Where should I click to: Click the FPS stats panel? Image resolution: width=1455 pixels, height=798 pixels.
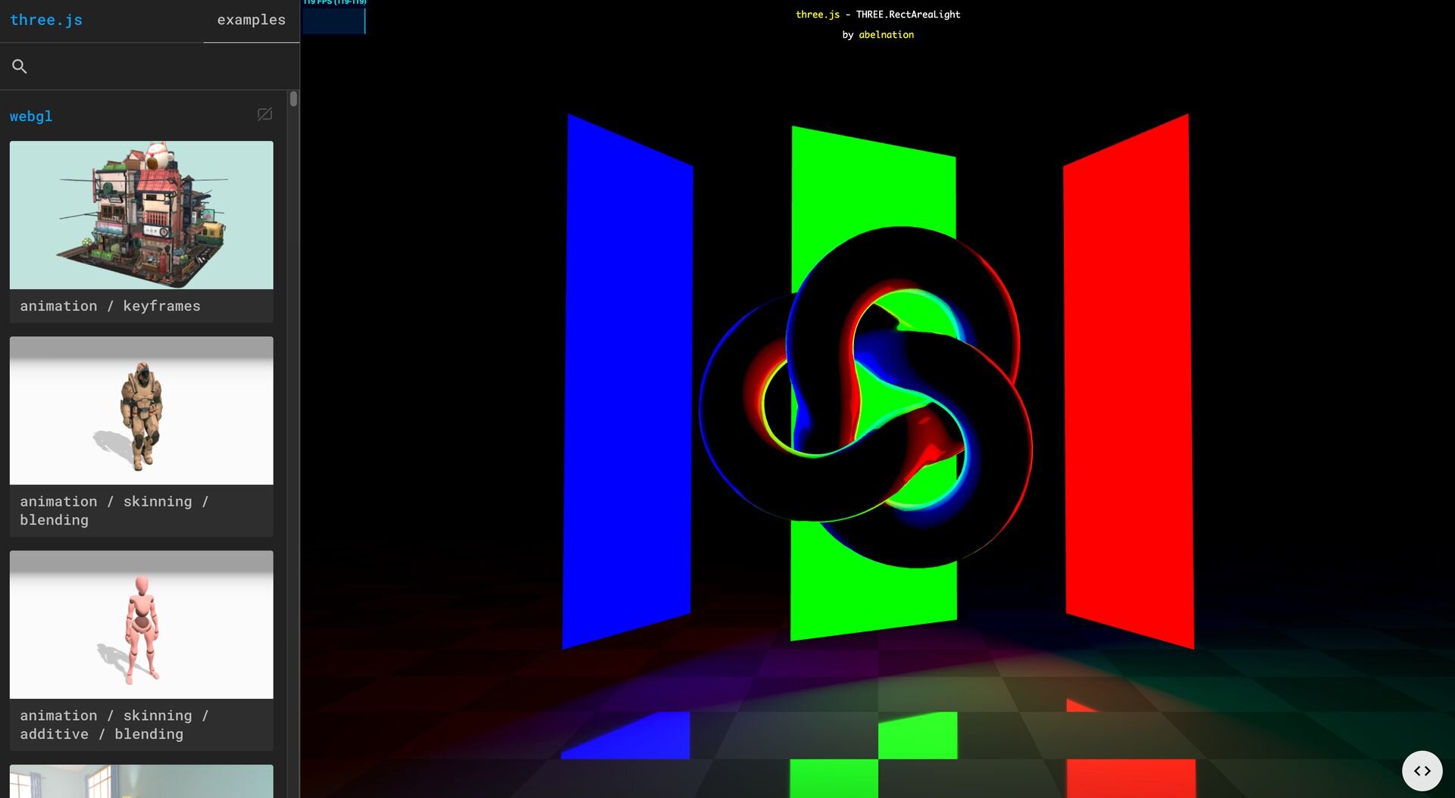tap(334, 17)
